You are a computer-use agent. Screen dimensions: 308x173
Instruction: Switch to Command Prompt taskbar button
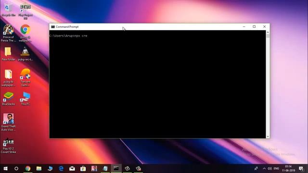point(116,169)
